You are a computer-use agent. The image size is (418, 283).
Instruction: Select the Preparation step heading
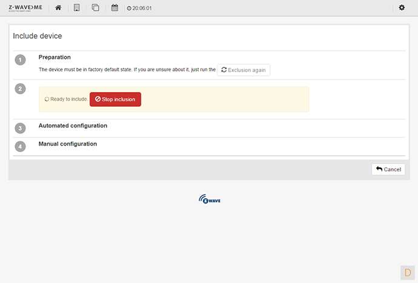pyautogui.click(x=55, y=57)
